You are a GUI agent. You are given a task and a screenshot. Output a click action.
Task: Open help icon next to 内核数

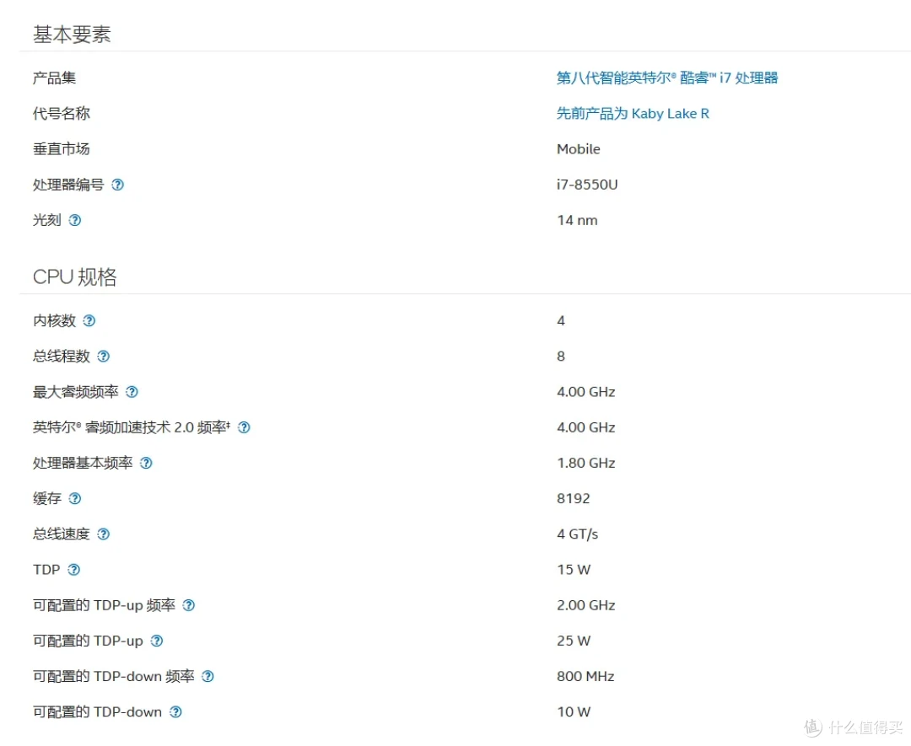pyautogui.click(x=89, y=320)
